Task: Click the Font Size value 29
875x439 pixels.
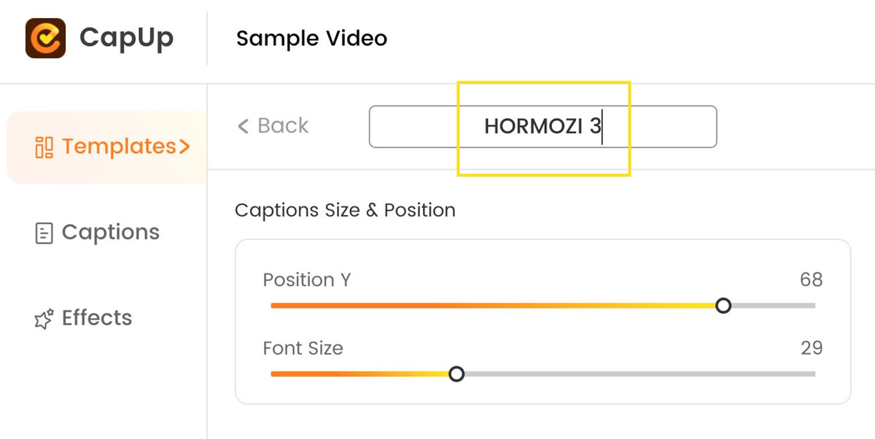Action: tap(811, 348)
